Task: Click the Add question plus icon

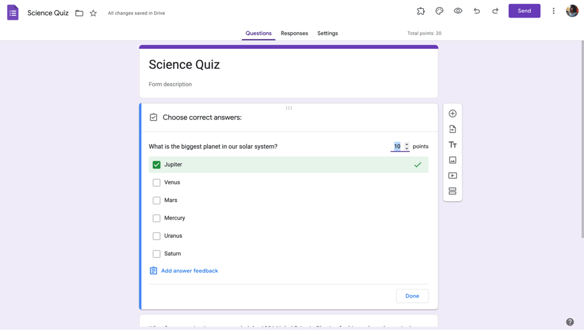Action: (453, 114)
